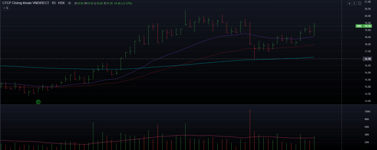Click the 100M label on volume axis

point(367,112)
